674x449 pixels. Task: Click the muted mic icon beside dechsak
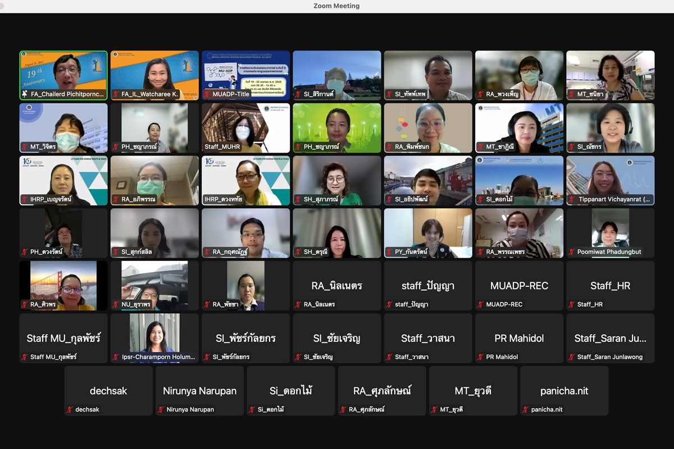(70, 410)
